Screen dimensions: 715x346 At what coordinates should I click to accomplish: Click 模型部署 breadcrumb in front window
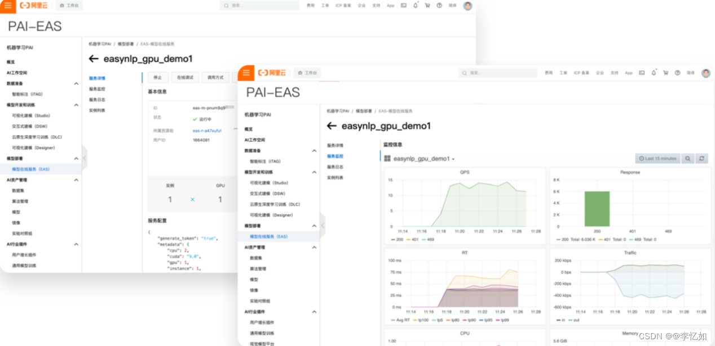pos(364,111)
